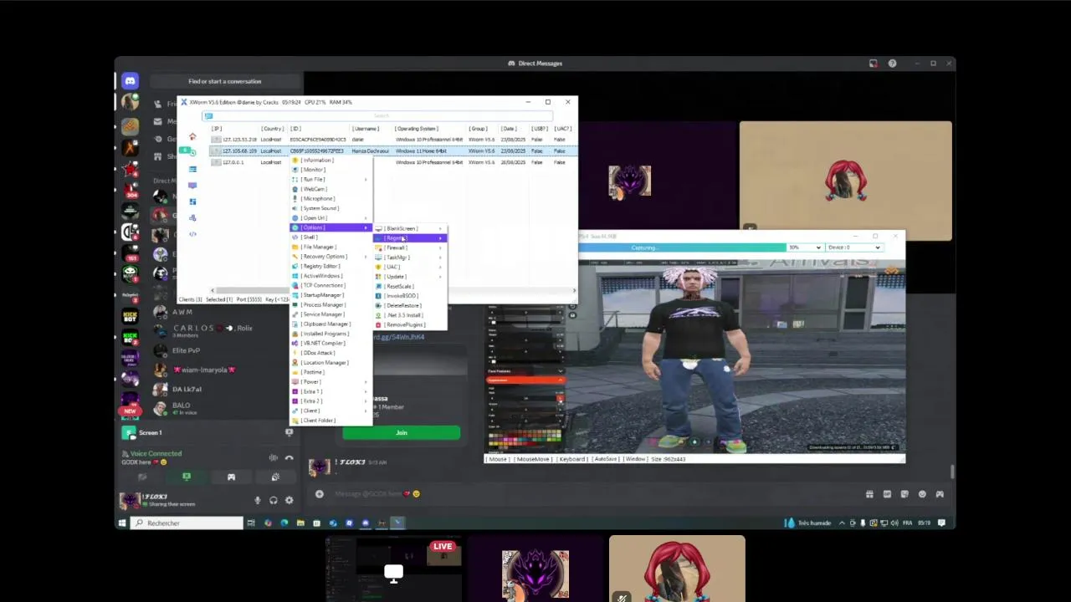
Task: Select the [ Information ] menu entry
Action: pyautogui.click(x=331, y=161)
